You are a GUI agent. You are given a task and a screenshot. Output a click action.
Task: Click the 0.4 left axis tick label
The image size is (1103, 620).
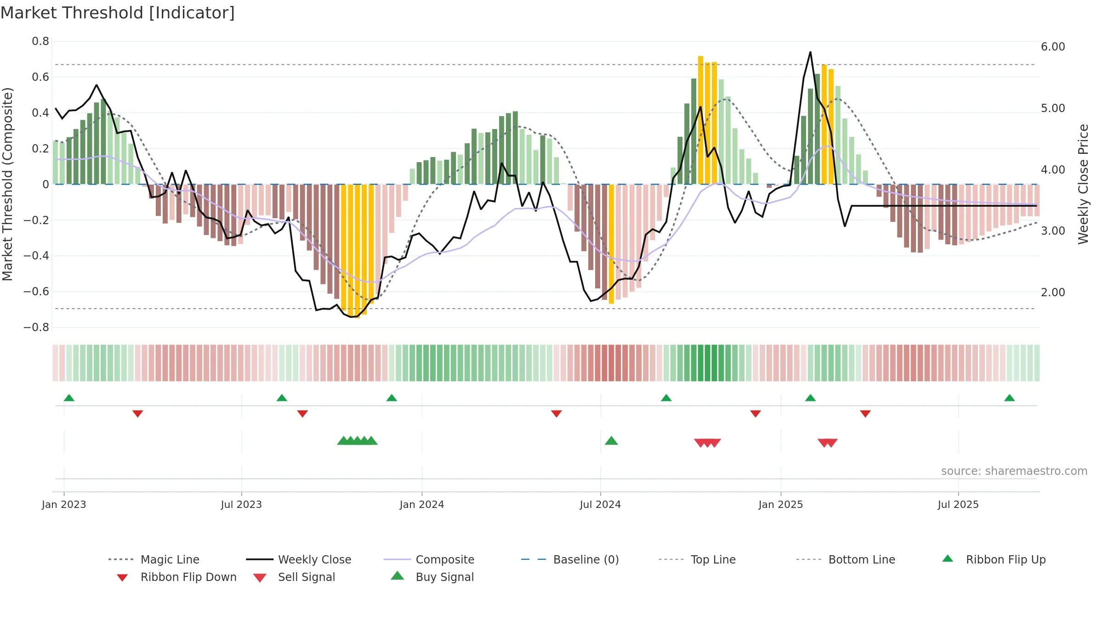[40, 113]
